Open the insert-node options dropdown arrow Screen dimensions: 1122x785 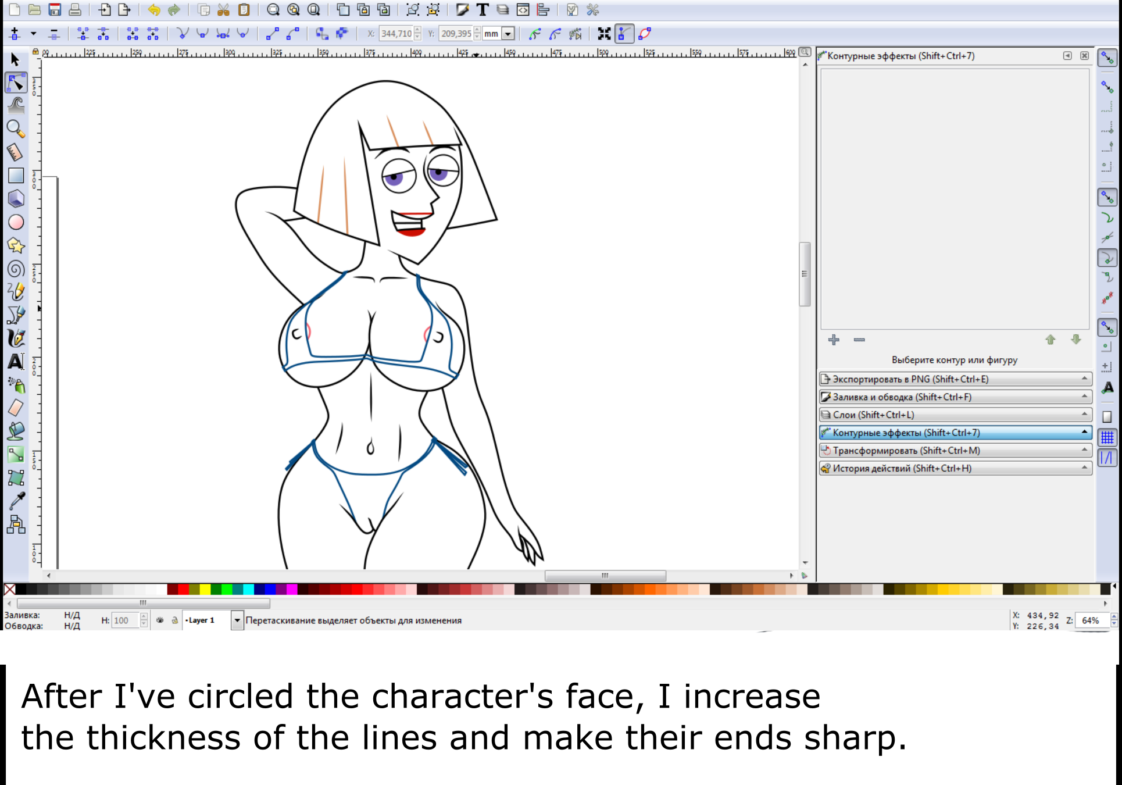pos(33,34)
